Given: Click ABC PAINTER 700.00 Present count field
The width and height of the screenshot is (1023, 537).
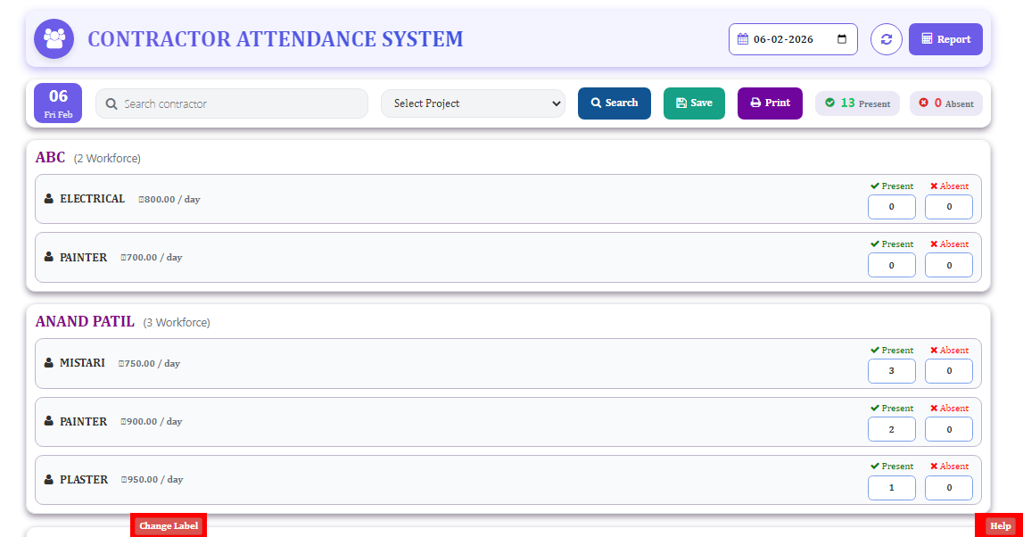Looking at the screenshot, I should pyautogui.click(x=891, y=266).
